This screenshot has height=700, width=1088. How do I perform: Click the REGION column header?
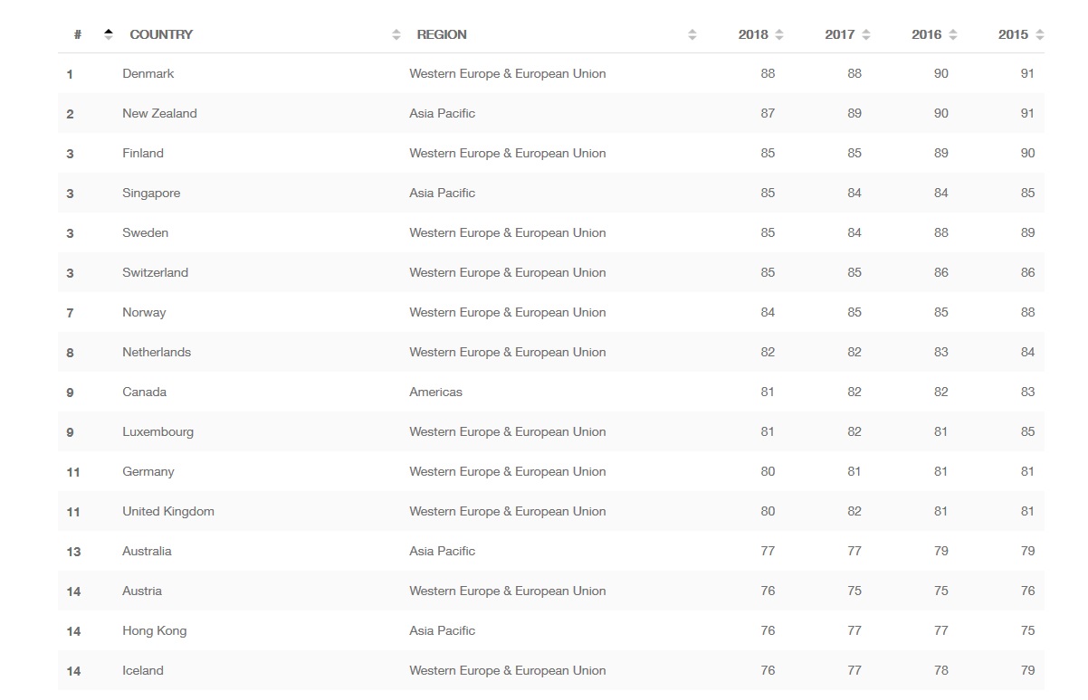pos(442,34)
